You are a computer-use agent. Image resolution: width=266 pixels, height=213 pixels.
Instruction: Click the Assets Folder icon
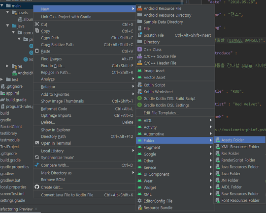(x=218, y=140)
